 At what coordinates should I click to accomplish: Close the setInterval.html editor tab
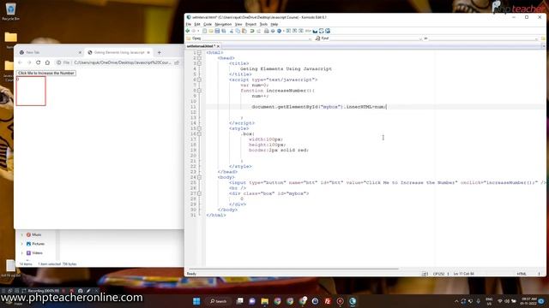218,46
